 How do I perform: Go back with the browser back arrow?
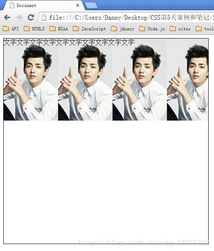tap(7, 18)
